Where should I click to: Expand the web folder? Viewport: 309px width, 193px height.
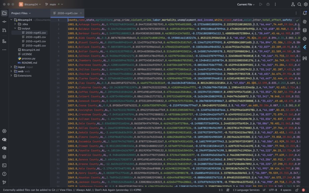pyautogui.click(x=11, y=71)
